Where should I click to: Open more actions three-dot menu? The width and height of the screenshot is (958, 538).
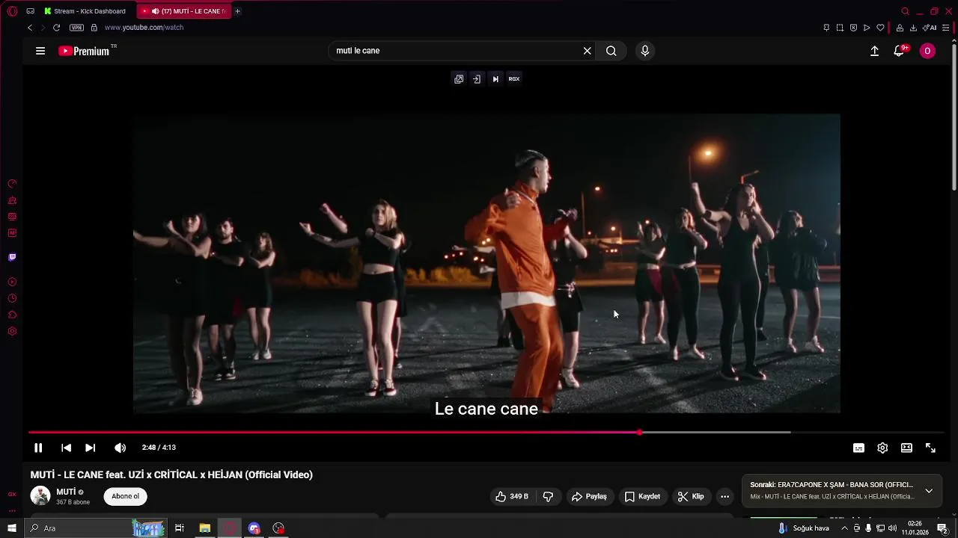point(724,496)
